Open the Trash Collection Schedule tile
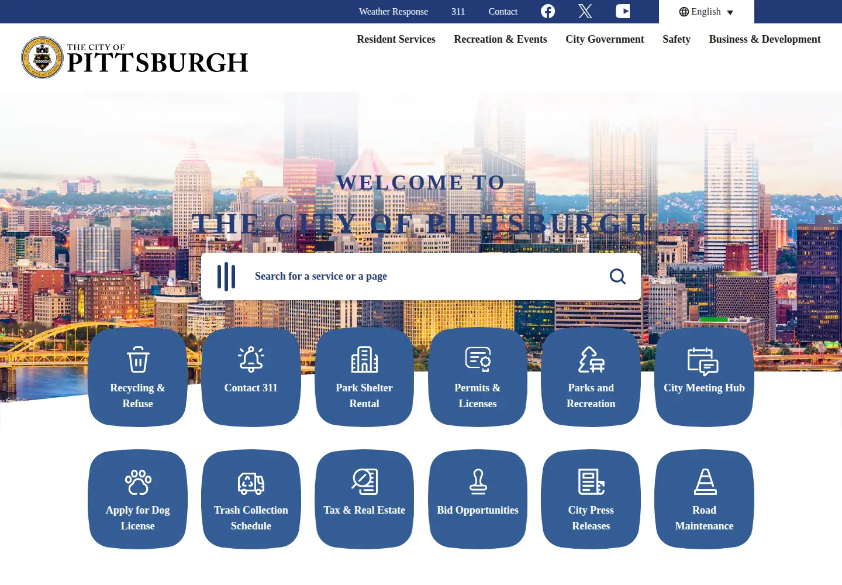The height and width of the screenshot is (585, 842). click(251, 499)
